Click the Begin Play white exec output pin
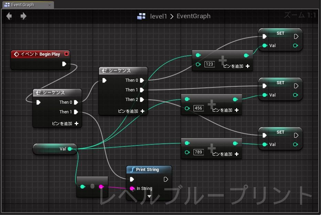 (x=64, y=64)
